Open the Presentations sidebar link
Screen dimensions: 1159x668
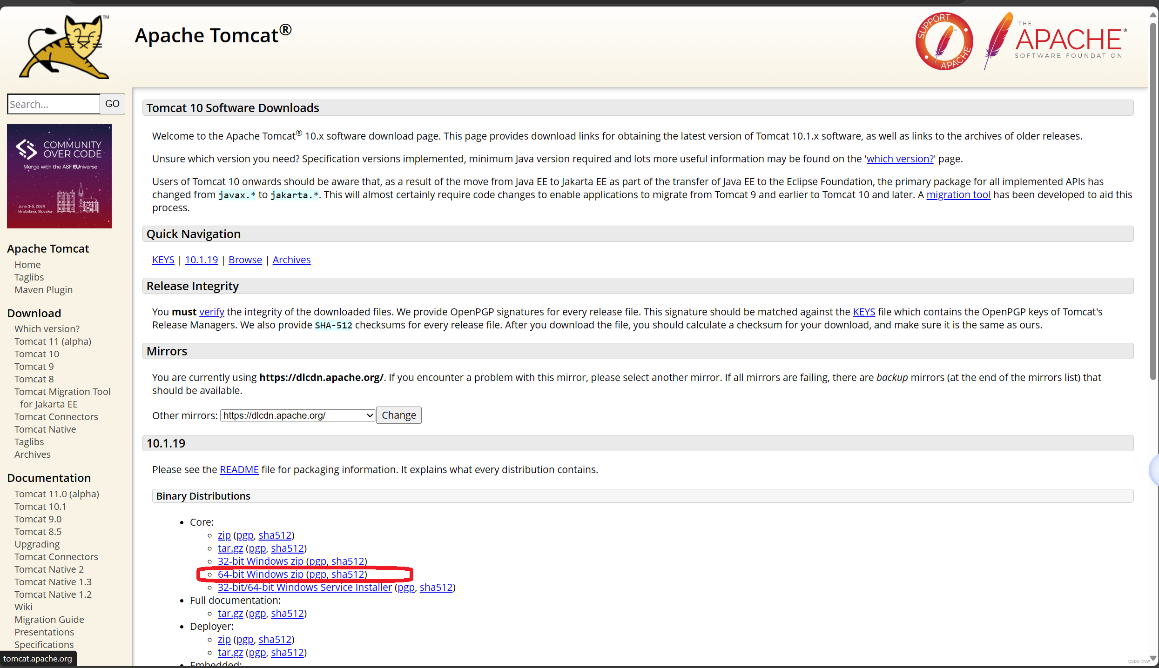tap(44, 632)
